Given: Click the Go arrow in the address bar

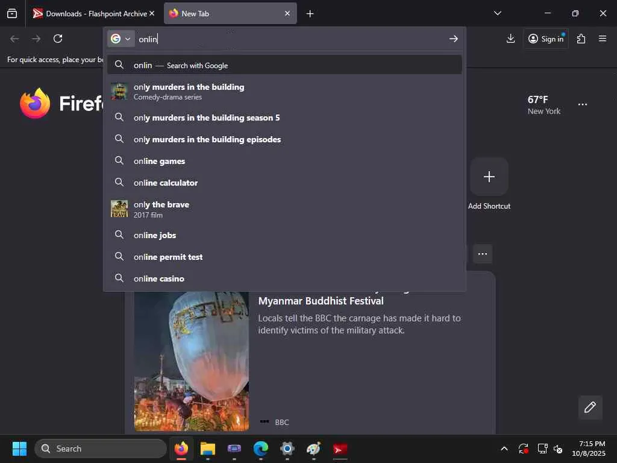Looking at the screenshot, I should [x=453, y=39].
